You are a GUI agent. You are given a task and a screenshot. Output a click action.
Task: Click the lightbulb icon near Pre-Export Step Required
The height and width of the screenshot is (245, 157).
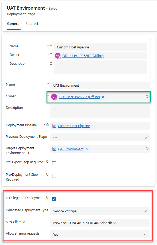click(47, 162)
